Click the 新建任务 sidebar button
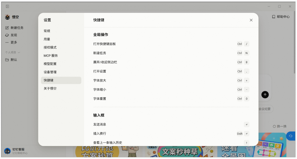The width and height of the screenshot is (297, 159). click(15, 28)
